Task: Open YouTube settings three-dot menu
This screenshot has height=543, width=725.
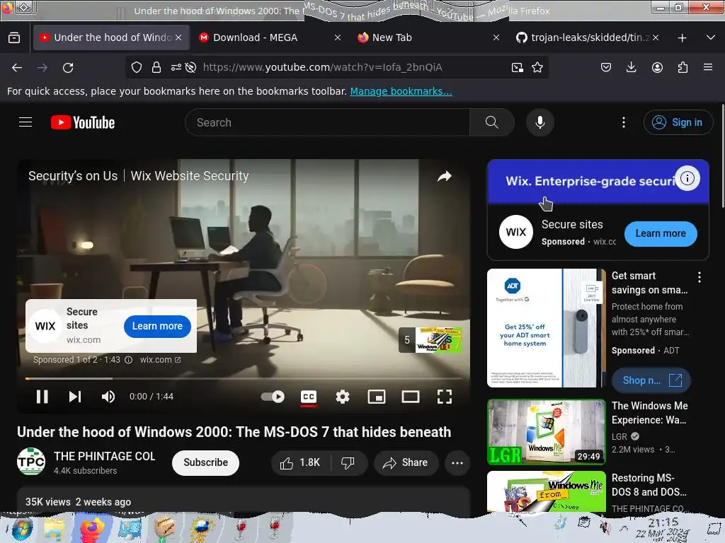Action: (x=624, y=122)
